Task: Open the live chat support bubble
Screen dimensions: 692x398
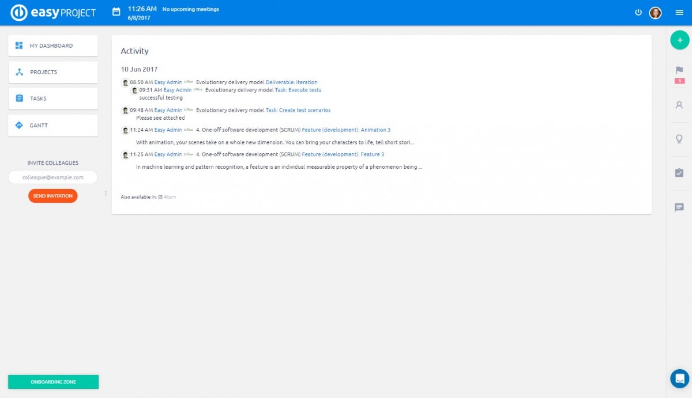Action: click(679, 378)
